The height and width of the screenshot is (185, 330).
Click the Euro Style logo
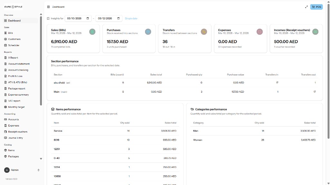tap(13, 7)
